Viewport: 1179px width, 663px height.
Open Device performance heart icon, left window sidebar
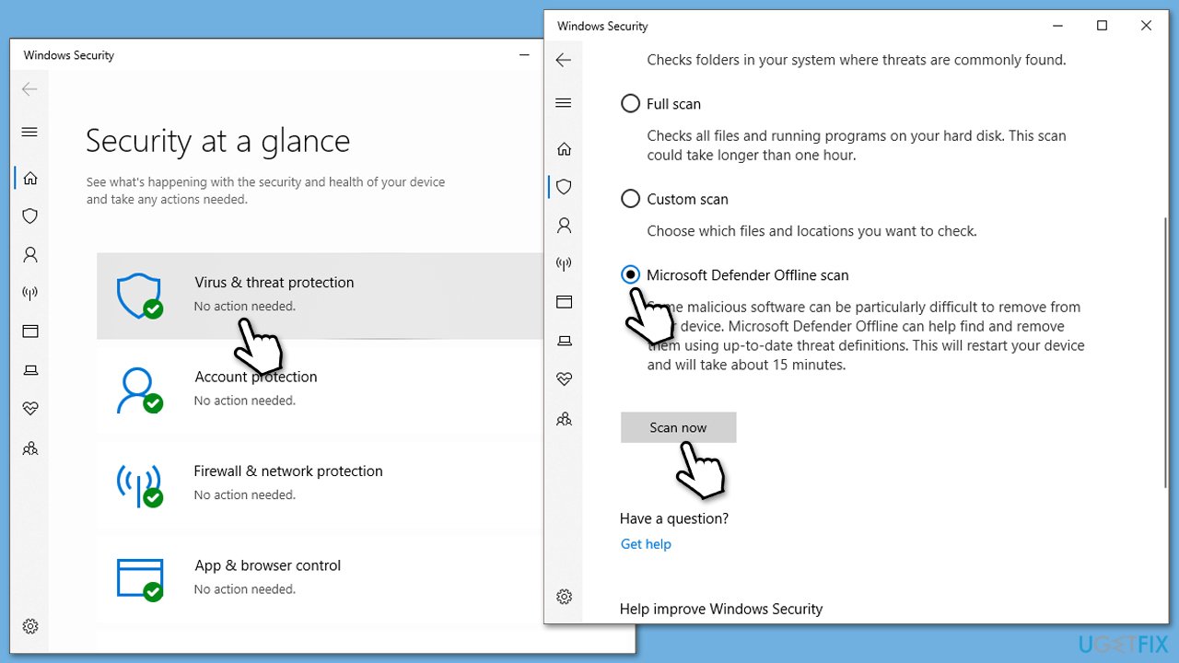tap(30, 409)
